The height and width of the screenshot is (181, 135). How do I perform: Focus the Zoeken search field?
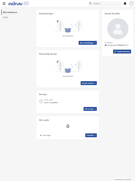click(104, 4)
